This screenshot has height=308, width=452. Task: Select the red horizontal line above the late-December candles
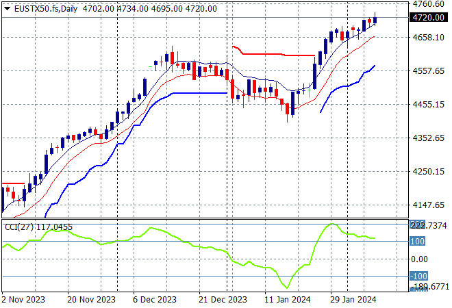274,53
